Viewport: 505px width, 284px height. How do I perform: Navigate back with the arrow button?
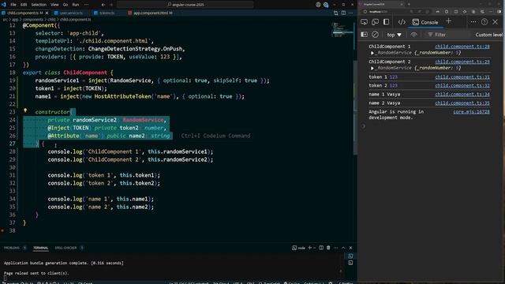tap(103, 5)
